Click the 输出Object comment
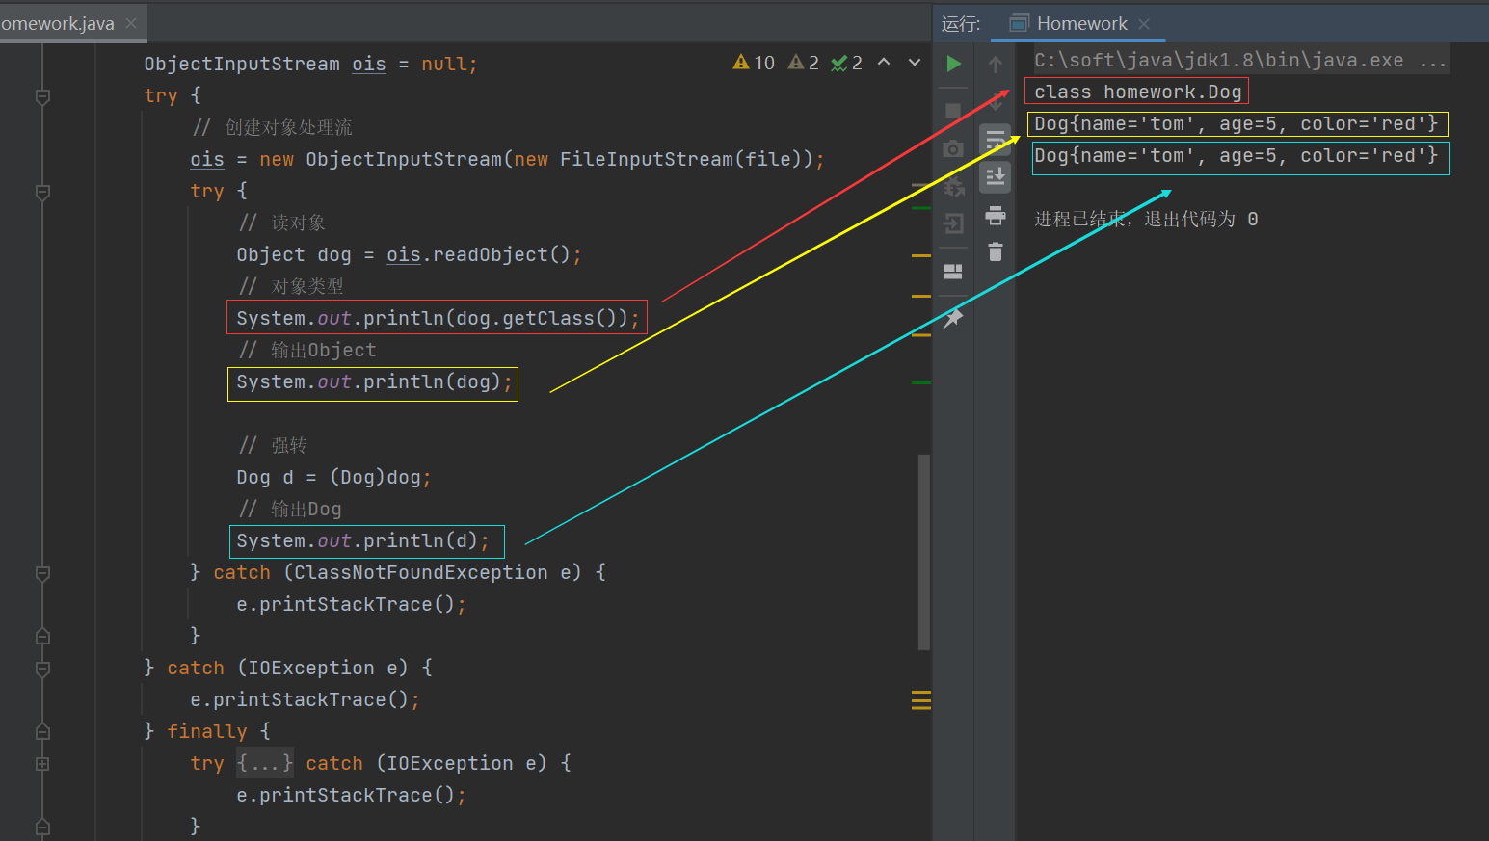 point(307,350)
